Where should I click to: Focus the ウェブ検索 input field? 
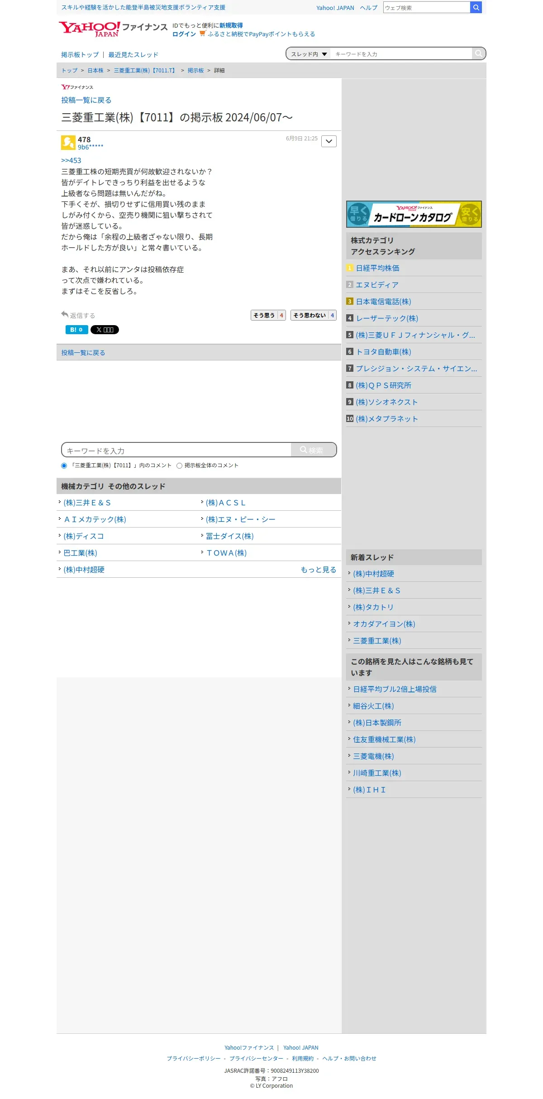pyautogui.click(x=427, y=8)
